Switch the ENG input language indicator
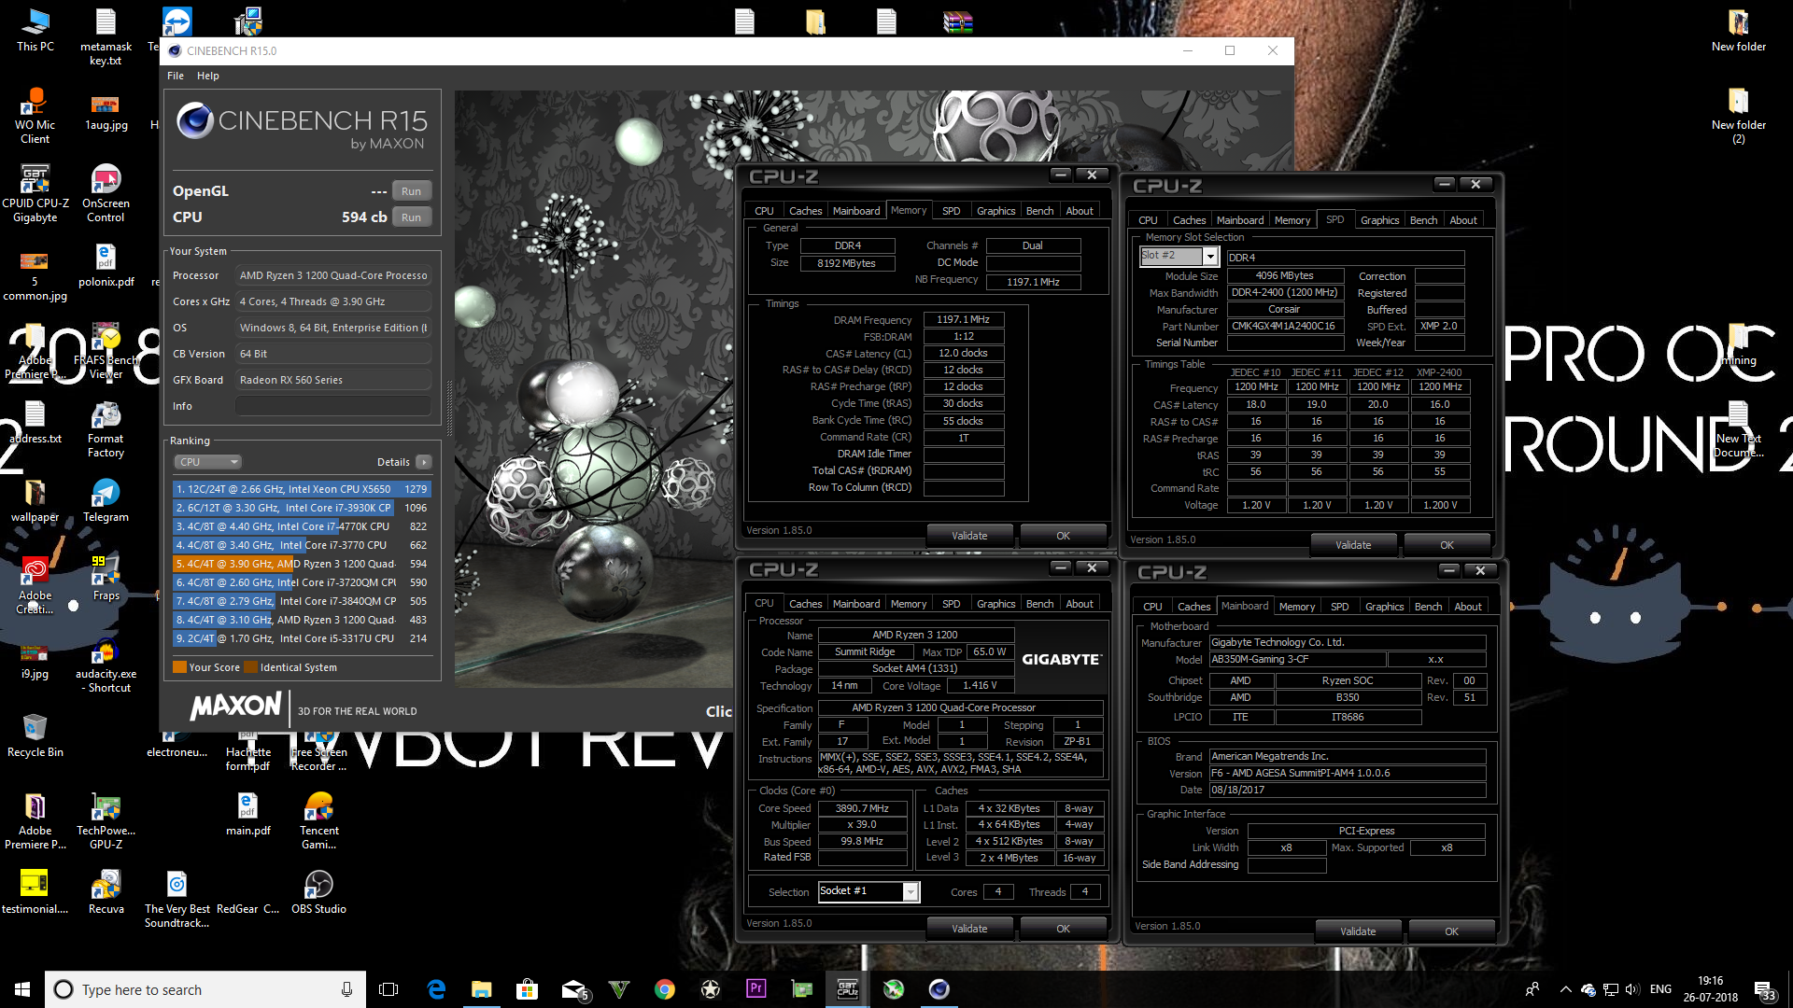Viewport: 1793px width, 1008px height. coord(1660,989)
